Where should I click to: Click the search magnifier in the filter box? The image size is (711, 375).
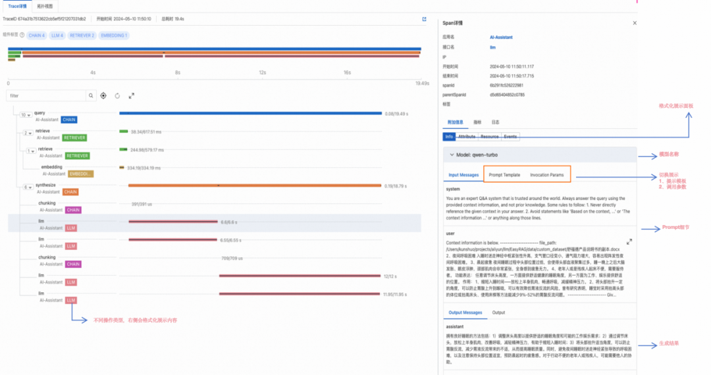click(x=91, y=95)
